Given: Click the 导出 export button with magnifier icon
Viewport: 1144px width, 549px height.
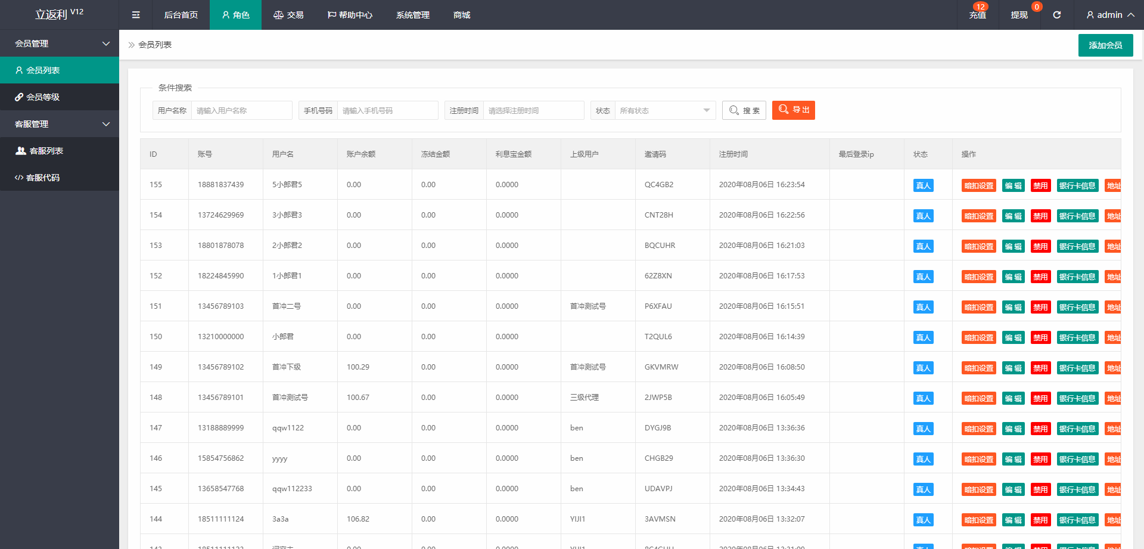Looking at the screenshot, I should coord(793,110).
